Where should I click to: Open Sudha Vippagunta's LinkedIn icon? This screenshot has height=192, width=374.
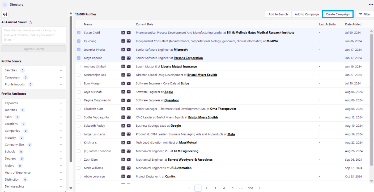click(123, 117)
